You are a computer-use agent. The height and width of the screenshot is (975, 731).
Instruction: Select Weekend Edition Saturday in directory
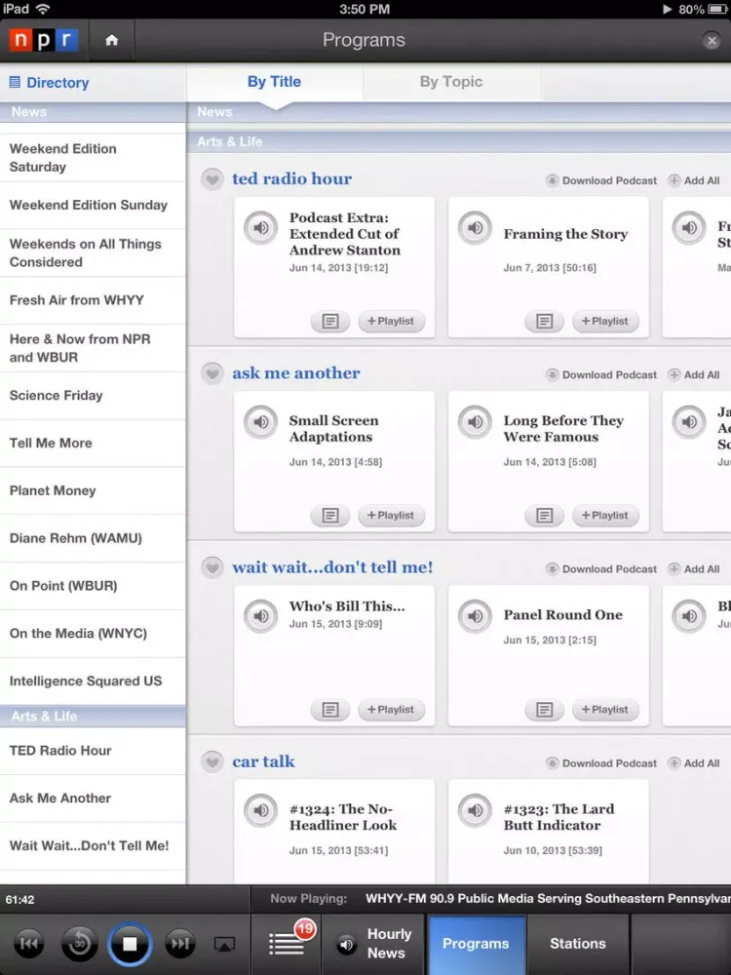tap(93, 158)
